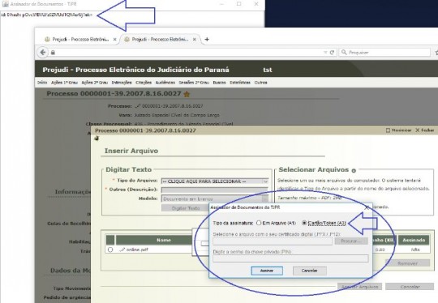Click the online.pdf file name
This screenshot has width=438, height=303.
[137, 250]
